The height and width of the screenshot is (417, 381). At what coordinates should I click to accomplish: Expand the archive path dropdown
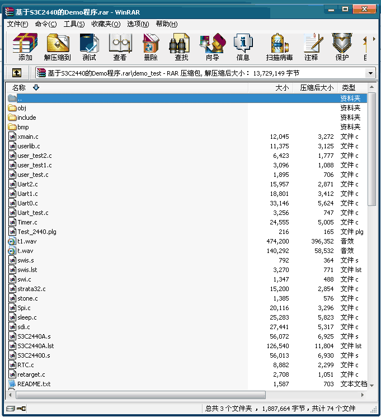[x=370, y=73]
